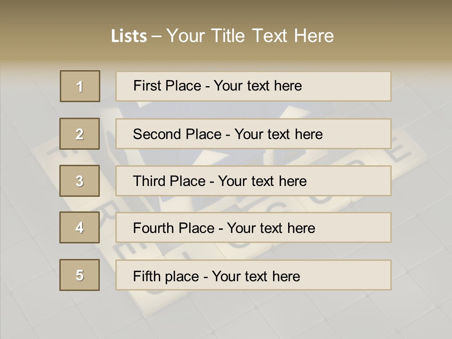Click the slide title text
This screenshot has width=452, height=339.
[x=222, y=36]
